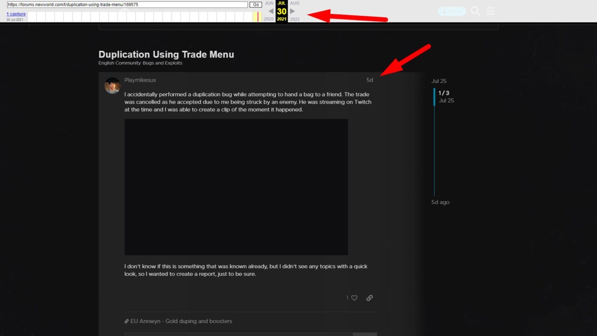Click the Wayback URL input field
The image size is (597, 336).
click(x=127, y=5)
